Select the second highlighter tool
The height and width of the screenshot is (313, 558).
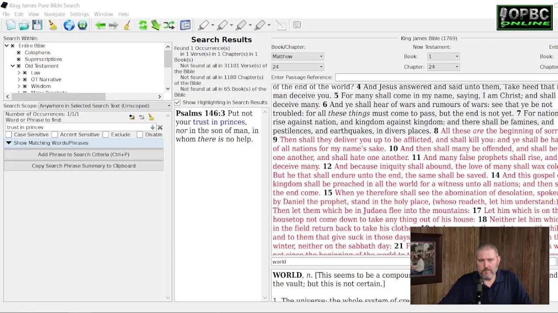click(x=222, y=25)
